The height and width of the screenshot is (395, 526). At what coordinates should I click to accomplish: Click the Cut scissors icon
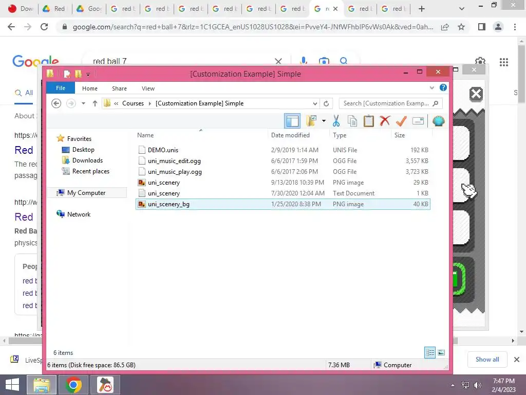336,121
